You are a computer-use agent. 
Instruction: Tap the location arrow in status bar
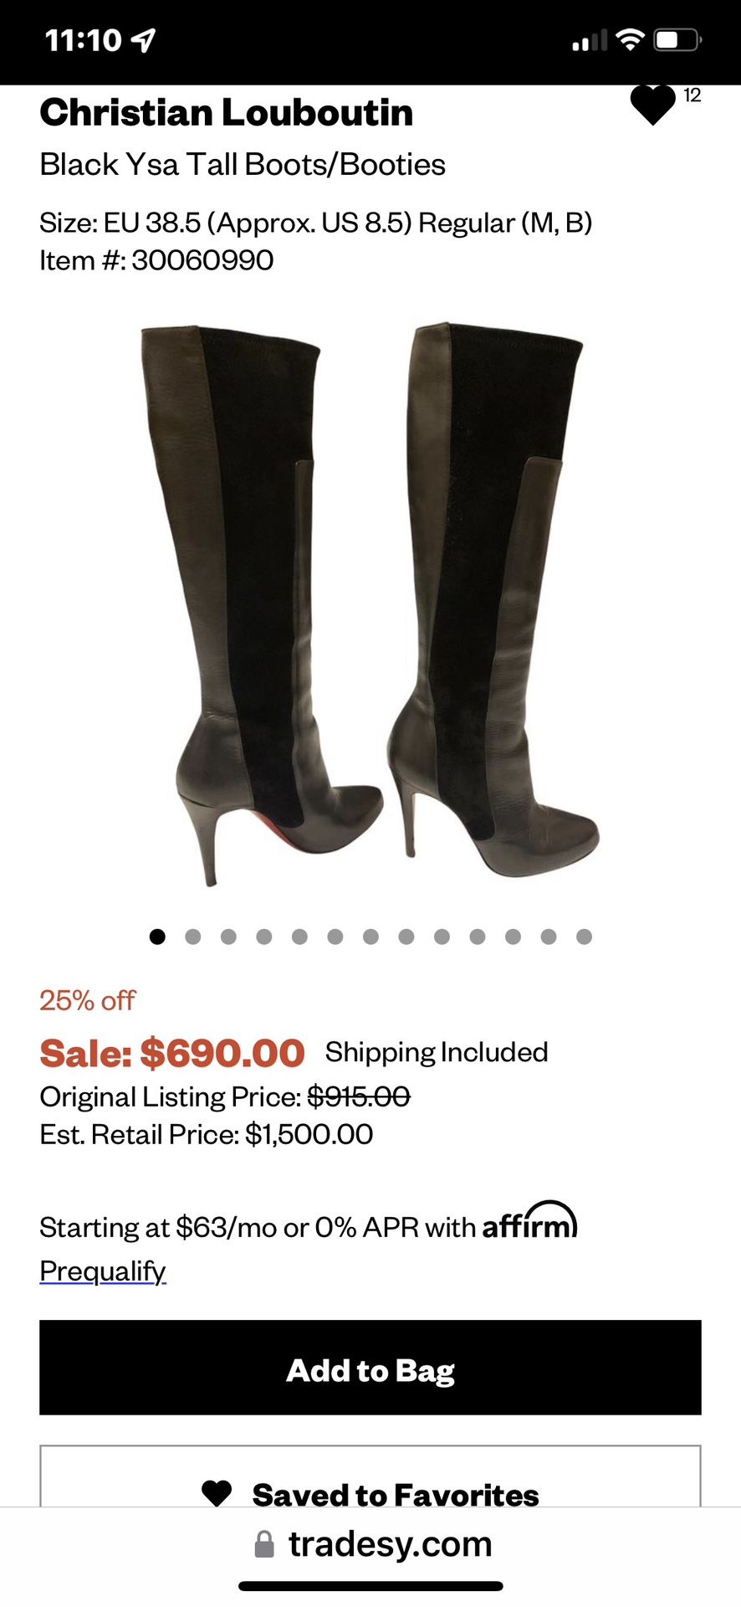(144, 39)
